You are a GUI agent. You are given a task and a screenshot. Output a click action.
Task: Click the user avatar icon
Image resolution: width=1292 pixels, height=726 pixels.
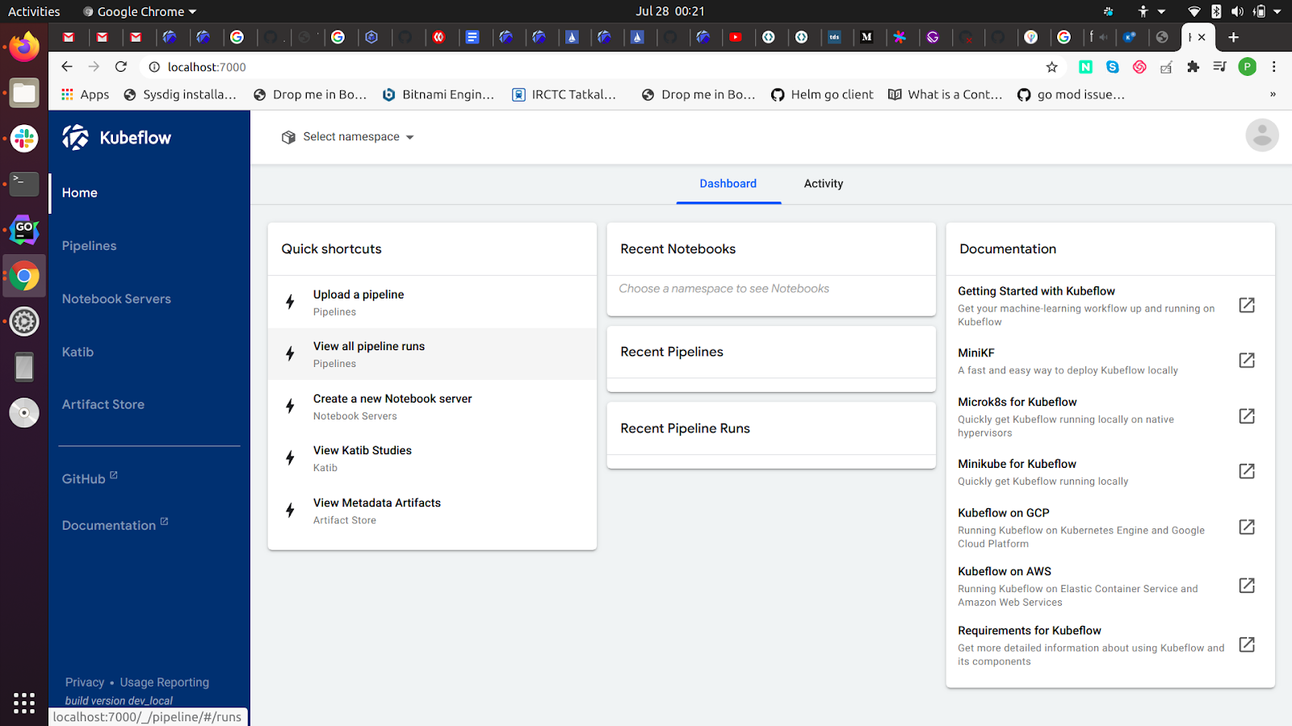[1262, 136]
